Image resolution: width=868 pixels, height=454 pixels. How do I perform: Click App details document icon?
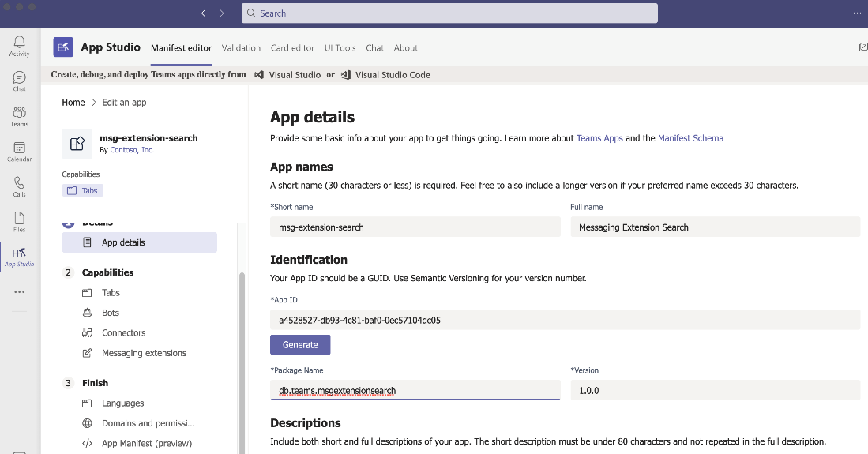point(87,242)
